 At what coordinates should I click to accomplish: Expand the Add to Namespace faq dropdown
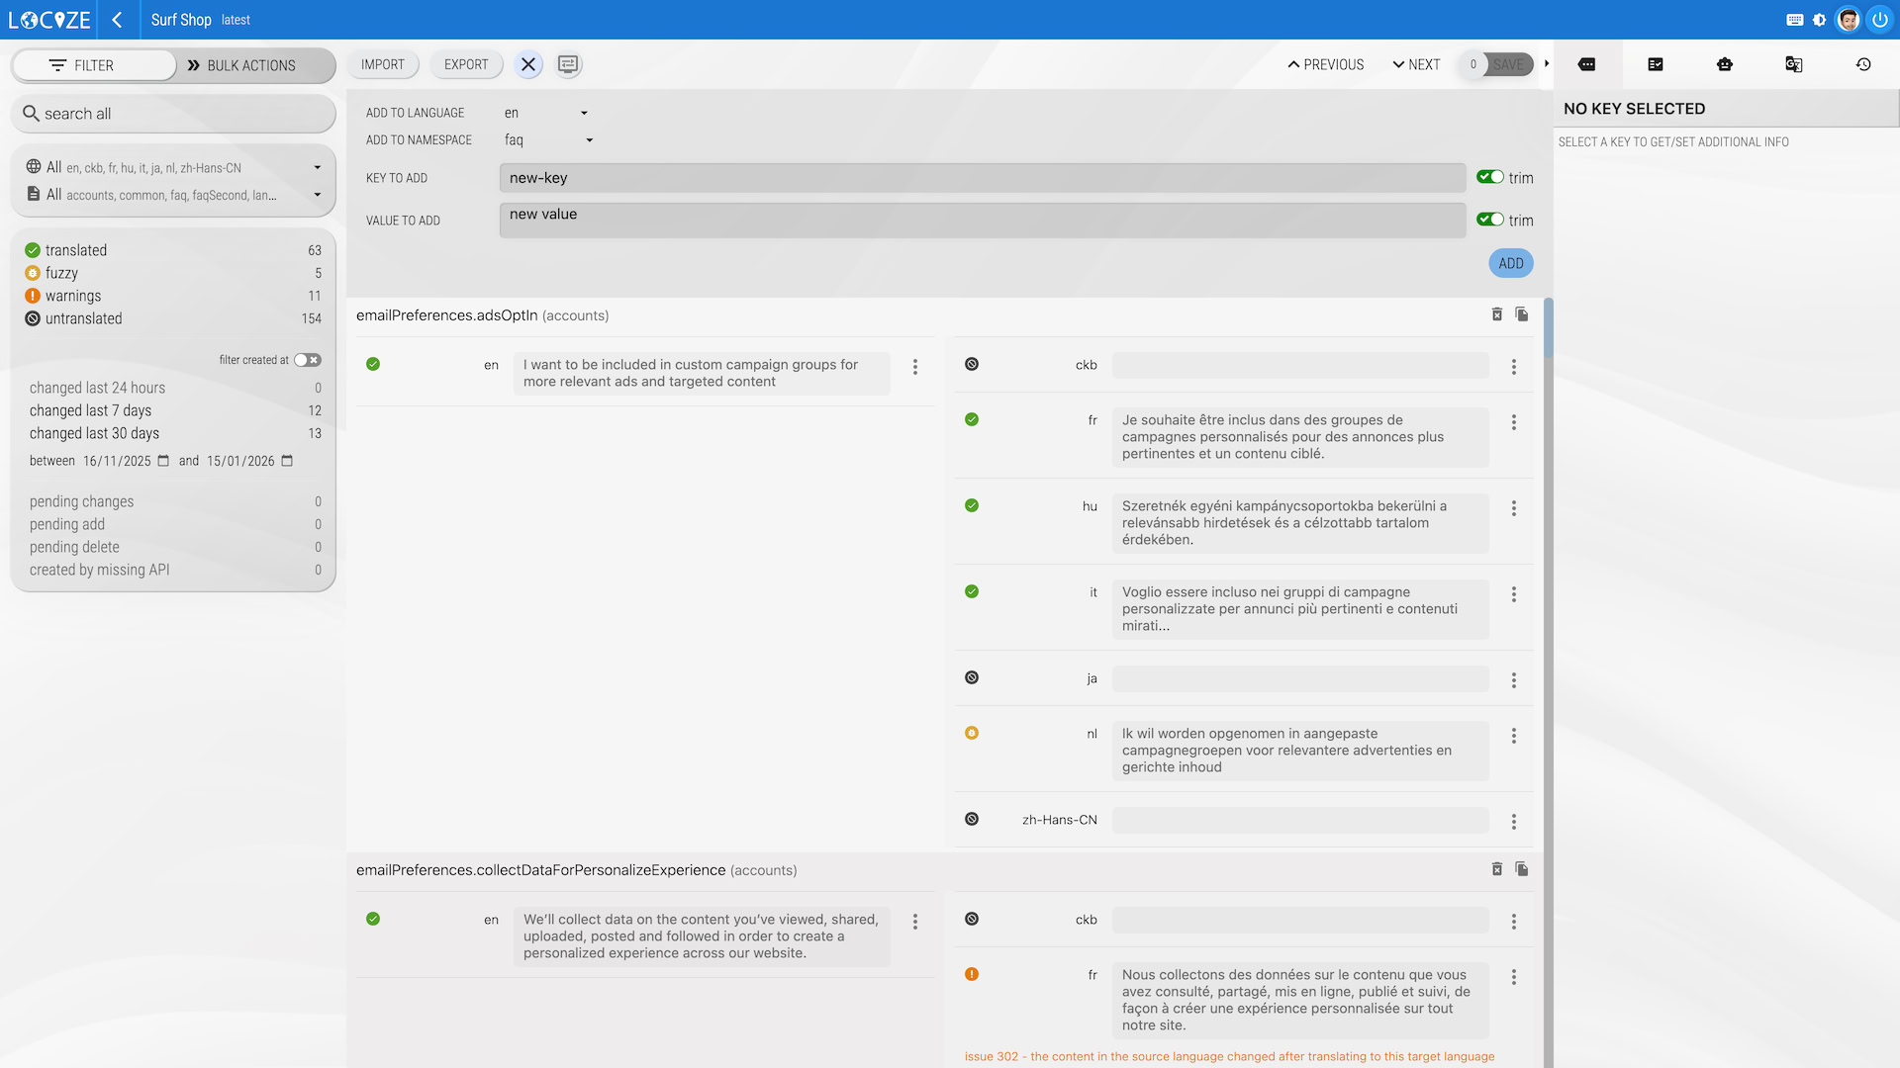pos(589,140)
